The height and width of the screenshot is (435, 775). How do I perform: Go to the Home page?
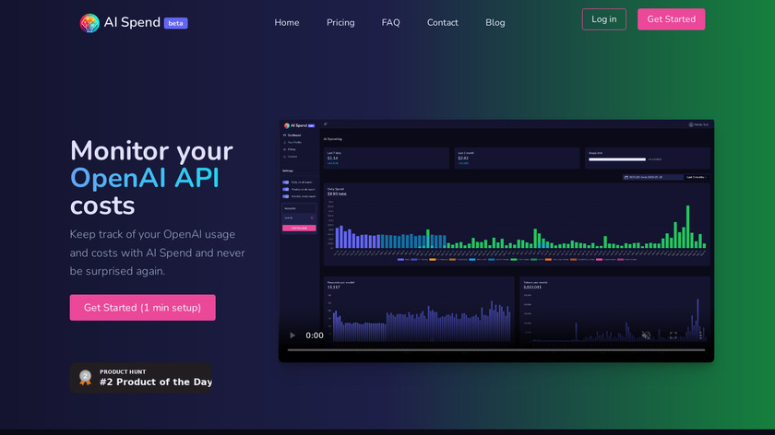[287, 23]
